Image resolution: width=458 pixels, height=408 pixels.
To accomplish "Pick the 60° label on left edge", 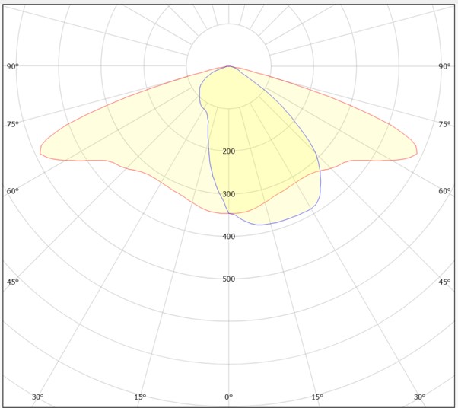I will (13, 191).
